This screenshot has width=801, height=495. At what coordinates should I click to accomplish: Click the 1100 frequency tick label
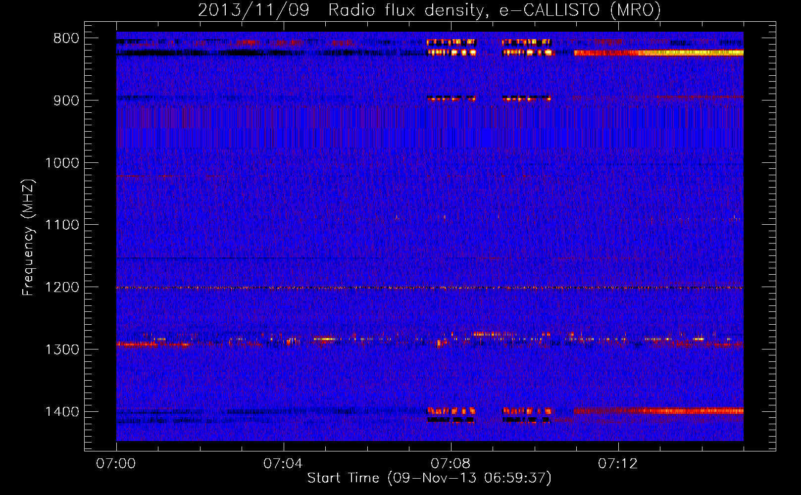pos(62,225)
